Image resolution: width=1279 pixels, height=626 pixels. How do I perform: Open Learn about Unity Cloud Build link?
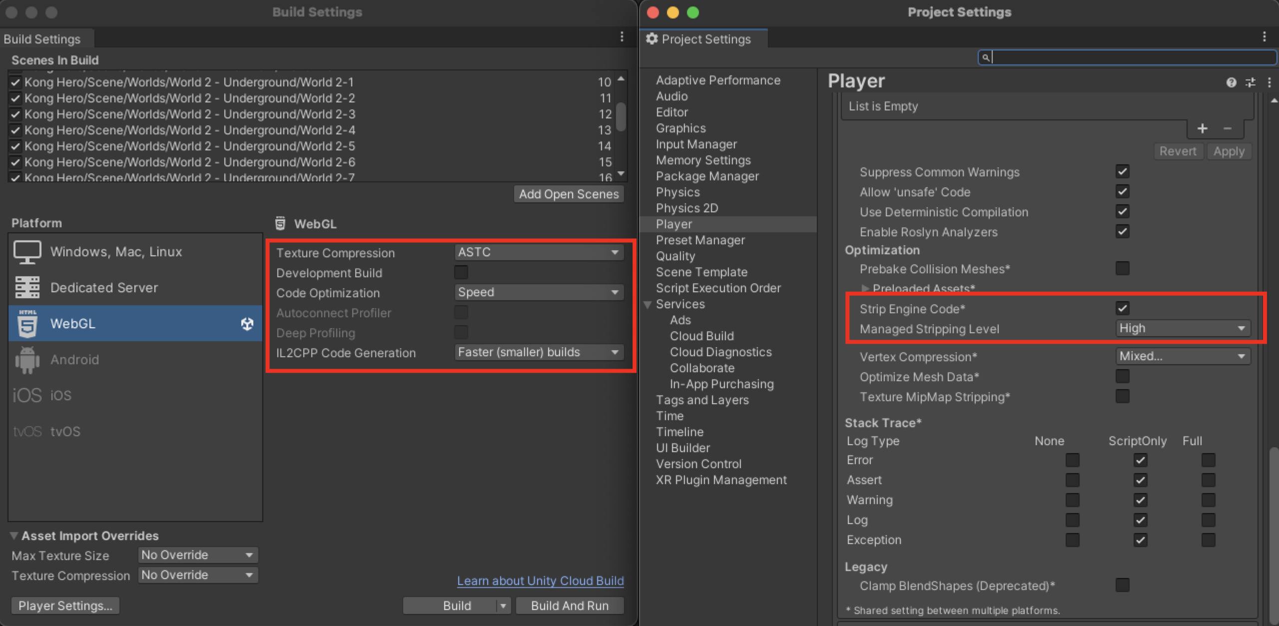coord(540,581)
